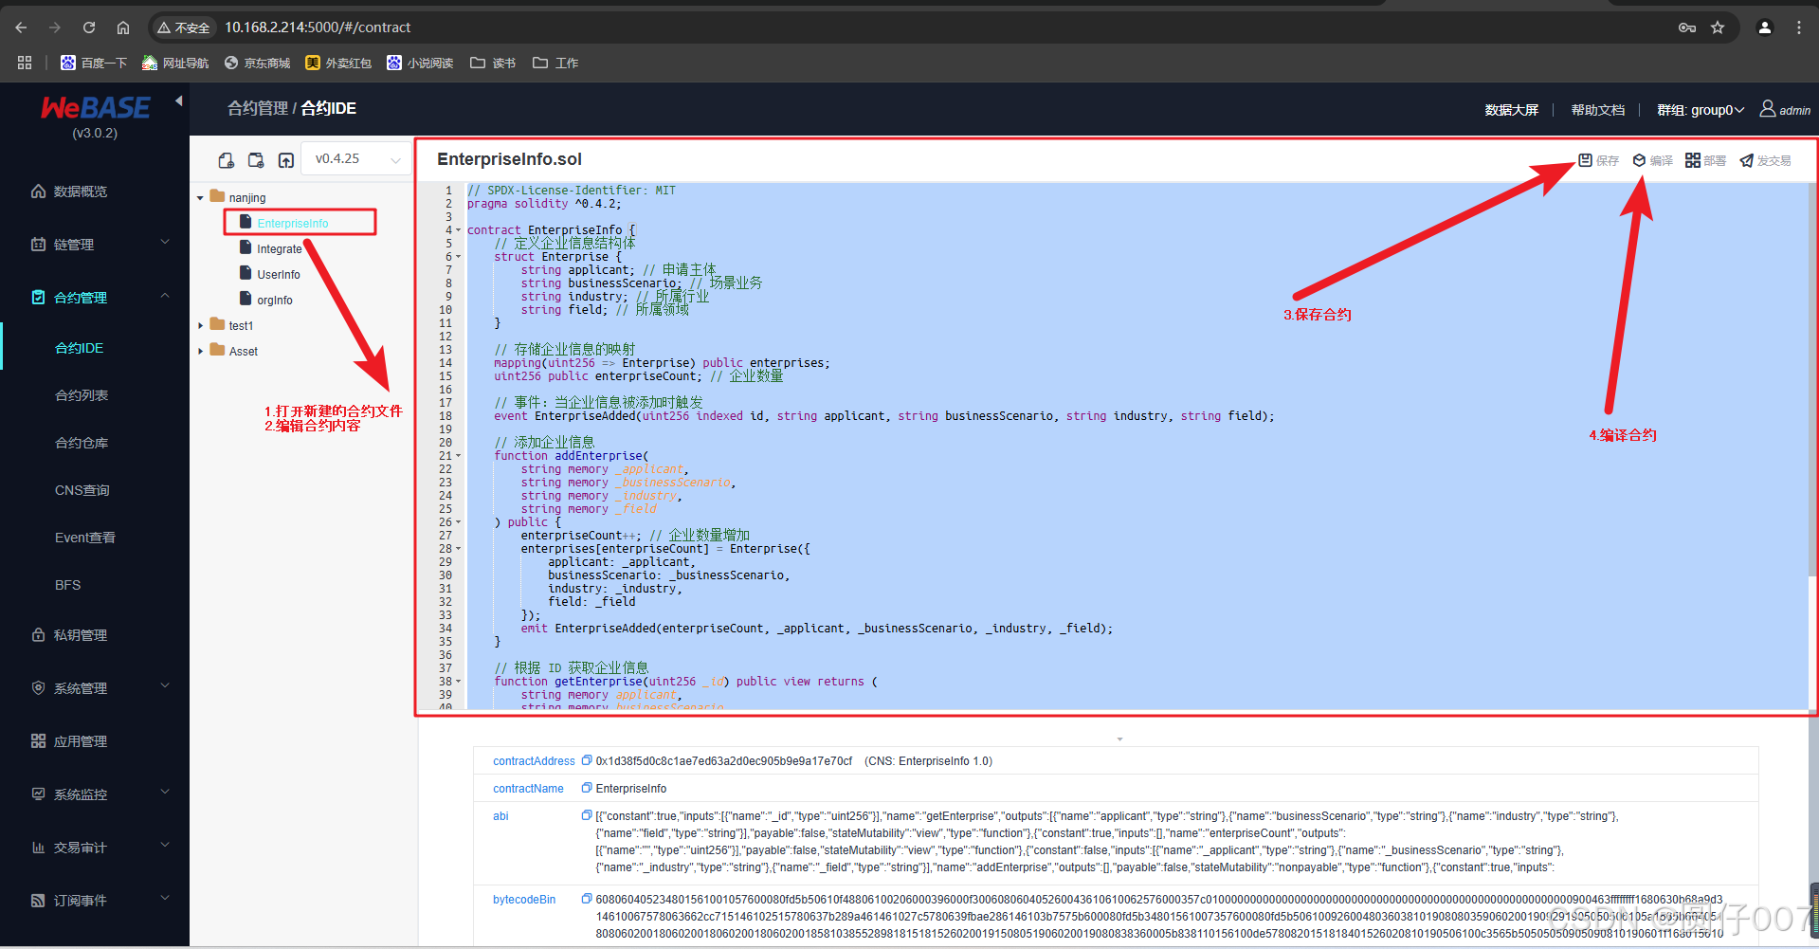
Task: Open the 百度一下 bookmark
Action: (94, 63)
